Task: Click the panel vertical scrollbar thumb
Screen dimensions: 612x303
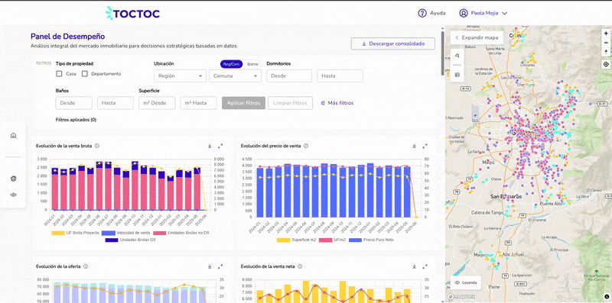Action: (x=443, y=53)
